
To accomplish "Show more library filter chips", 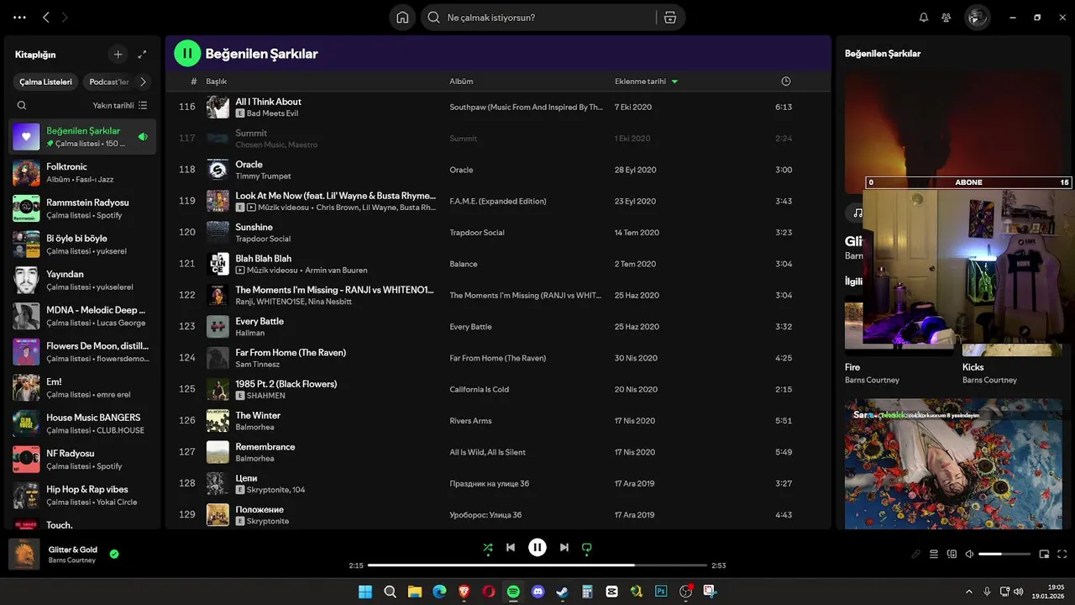I will pos(143,82).
